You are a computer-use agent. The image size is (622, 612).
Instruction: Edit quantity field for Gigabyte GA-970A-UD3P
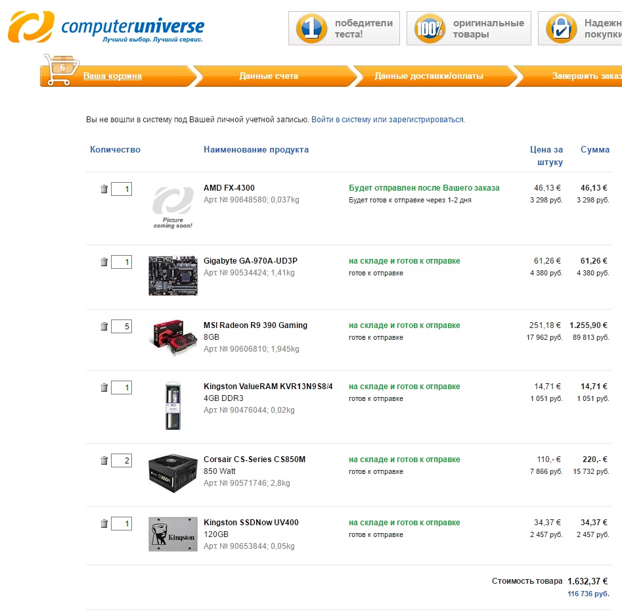pos(122,262)
